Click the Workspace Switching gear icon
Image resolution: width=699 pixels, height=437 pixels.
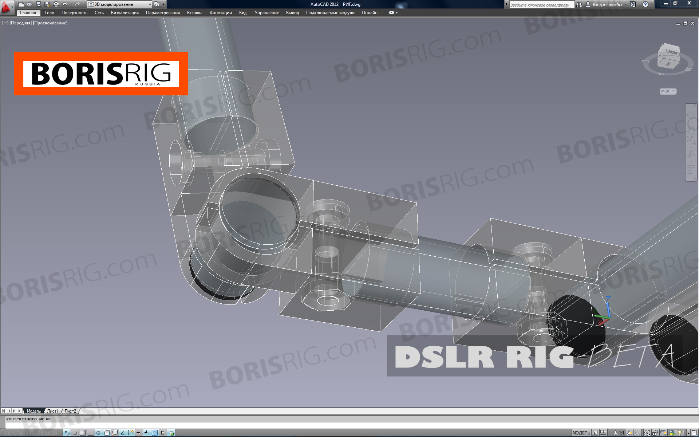(x=647, y=433)
